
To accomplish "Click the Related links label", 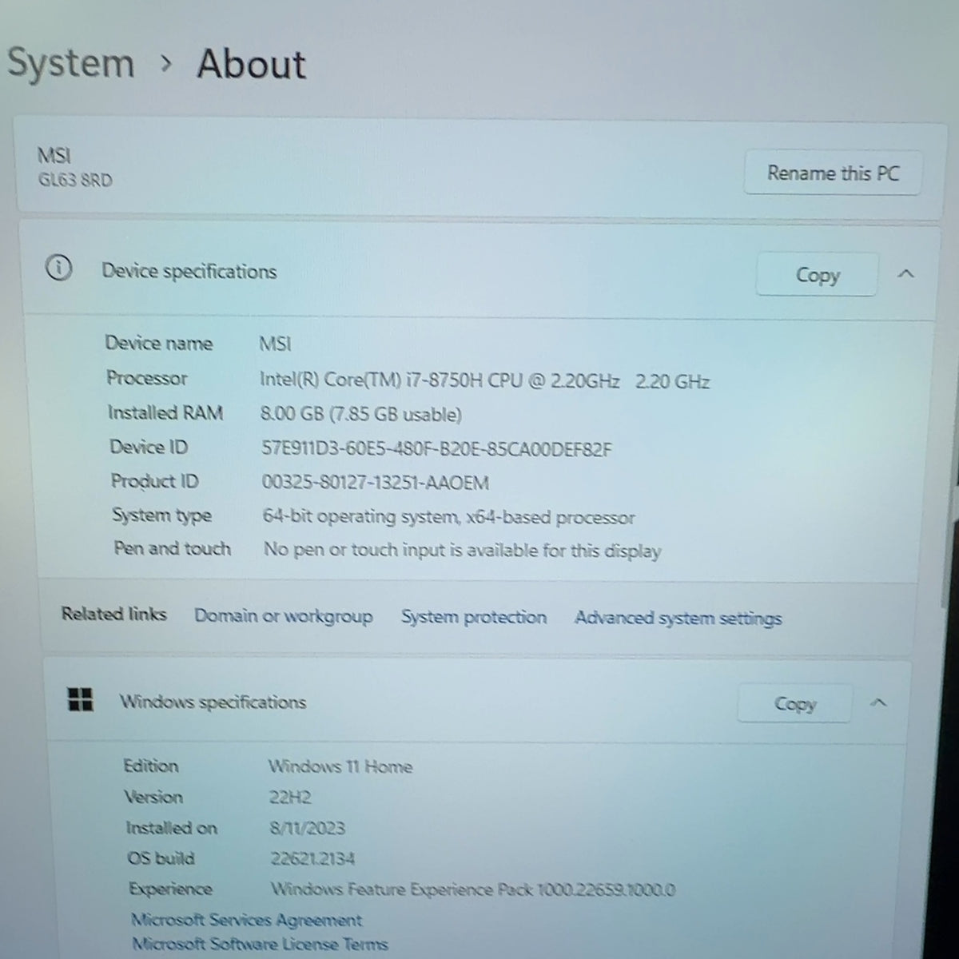I will [113, 614].
